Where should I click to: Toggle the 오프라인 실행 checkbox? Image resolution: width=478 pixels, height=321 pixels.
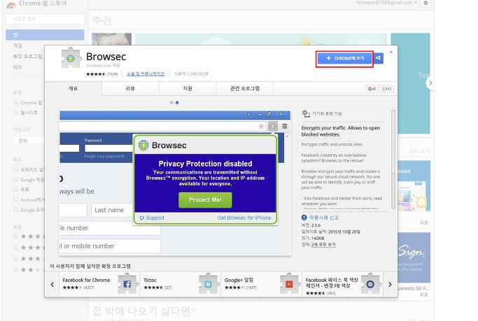[x=16, y=169]
